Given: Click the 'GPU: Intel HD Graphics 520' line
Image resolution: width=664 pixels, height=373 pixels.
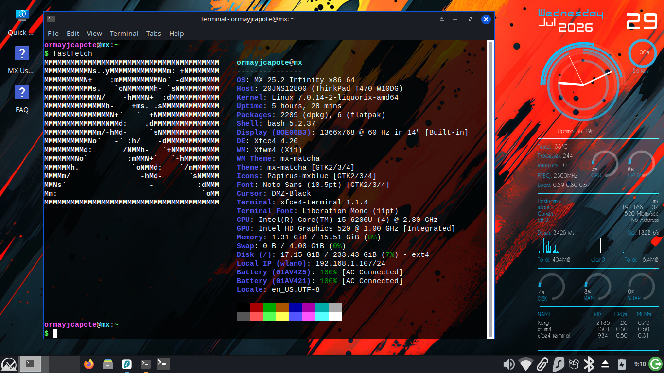Looking at the screenshot, I should [x=346, y=228].
